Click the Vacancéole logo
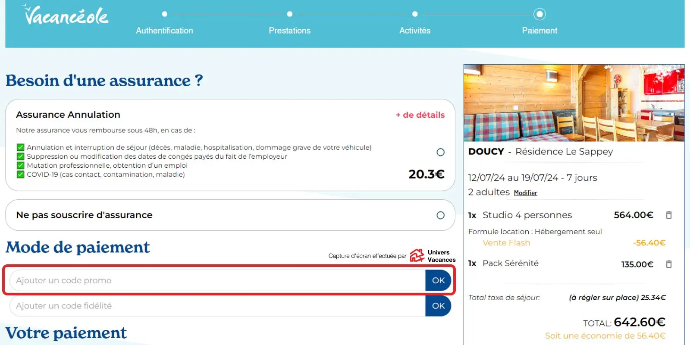 [66, 16]
